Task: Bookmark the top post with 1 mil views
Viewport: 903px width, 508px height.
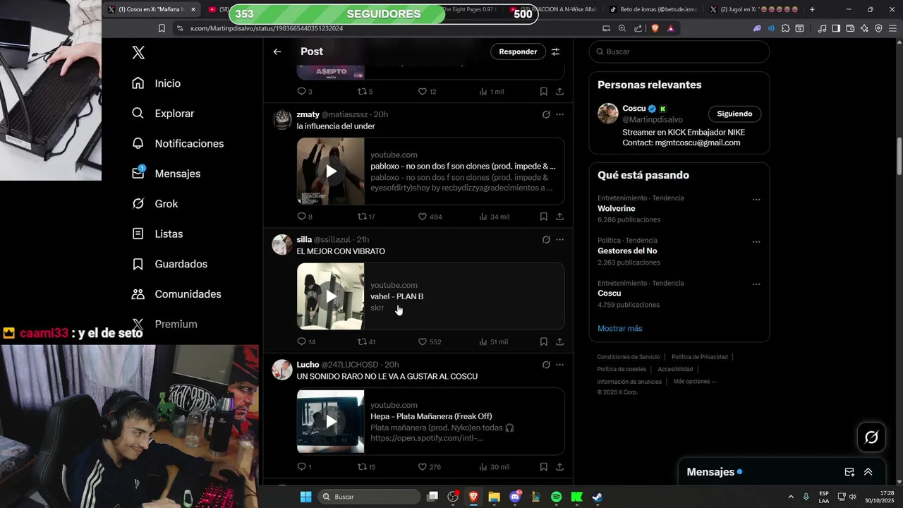Action: pos(543,92)
